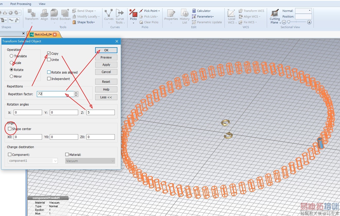Click the plus icon of Sectional View
The height and width of the screenshot is (216, 340).
tap(309, 22)
